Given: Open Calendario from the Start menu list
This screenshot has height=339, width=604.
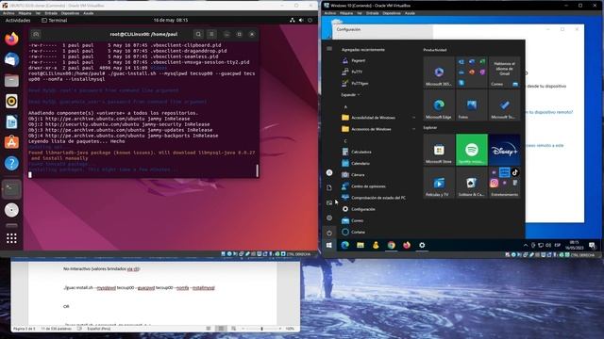Looking at the screenshot, I should pos(377,163).
